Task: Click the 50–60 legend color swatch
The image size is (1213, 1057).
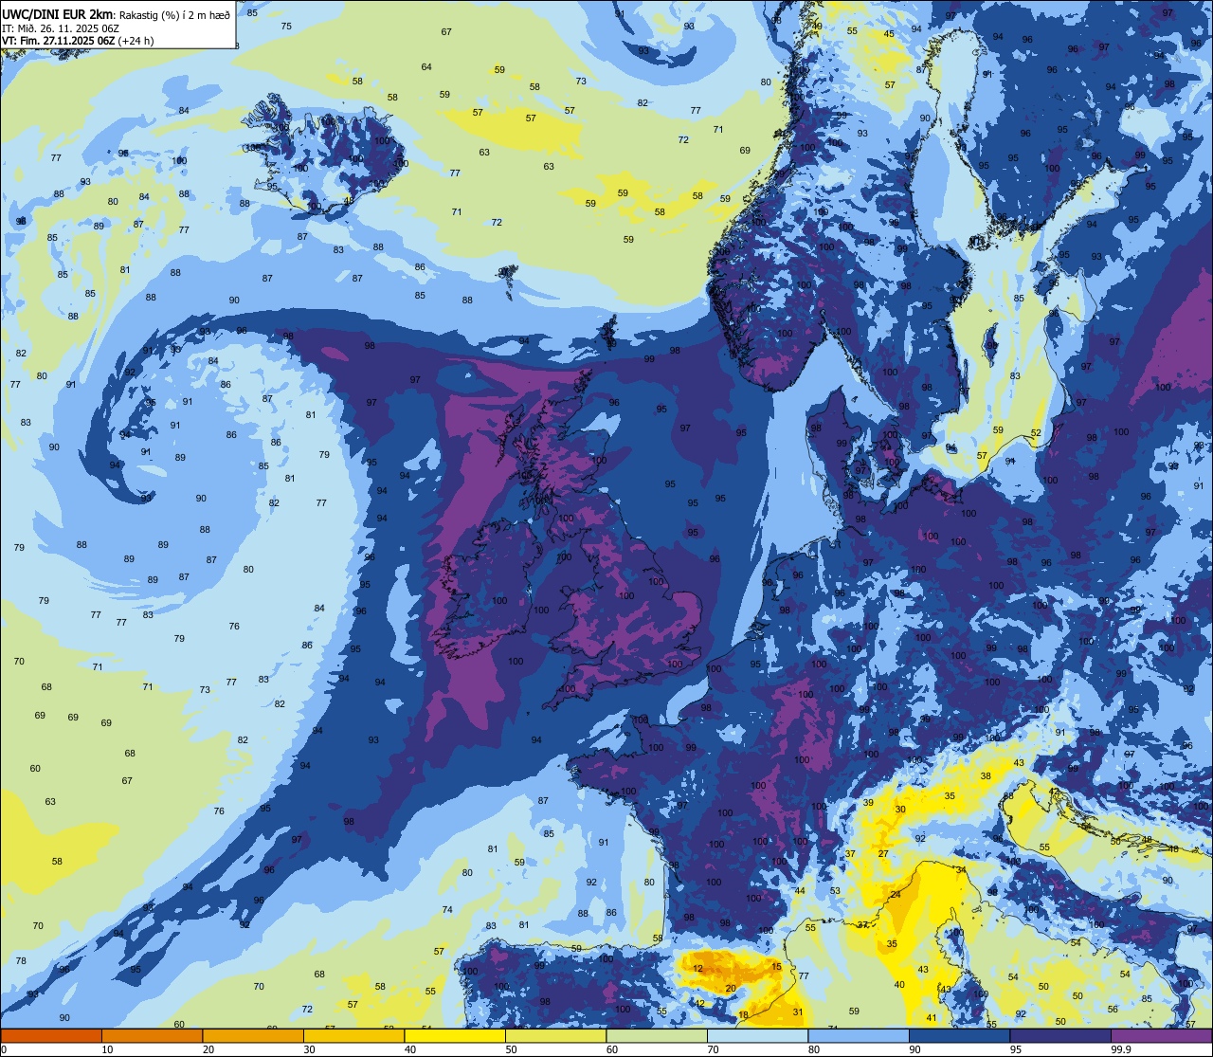Action: (x=555, y=1035)
